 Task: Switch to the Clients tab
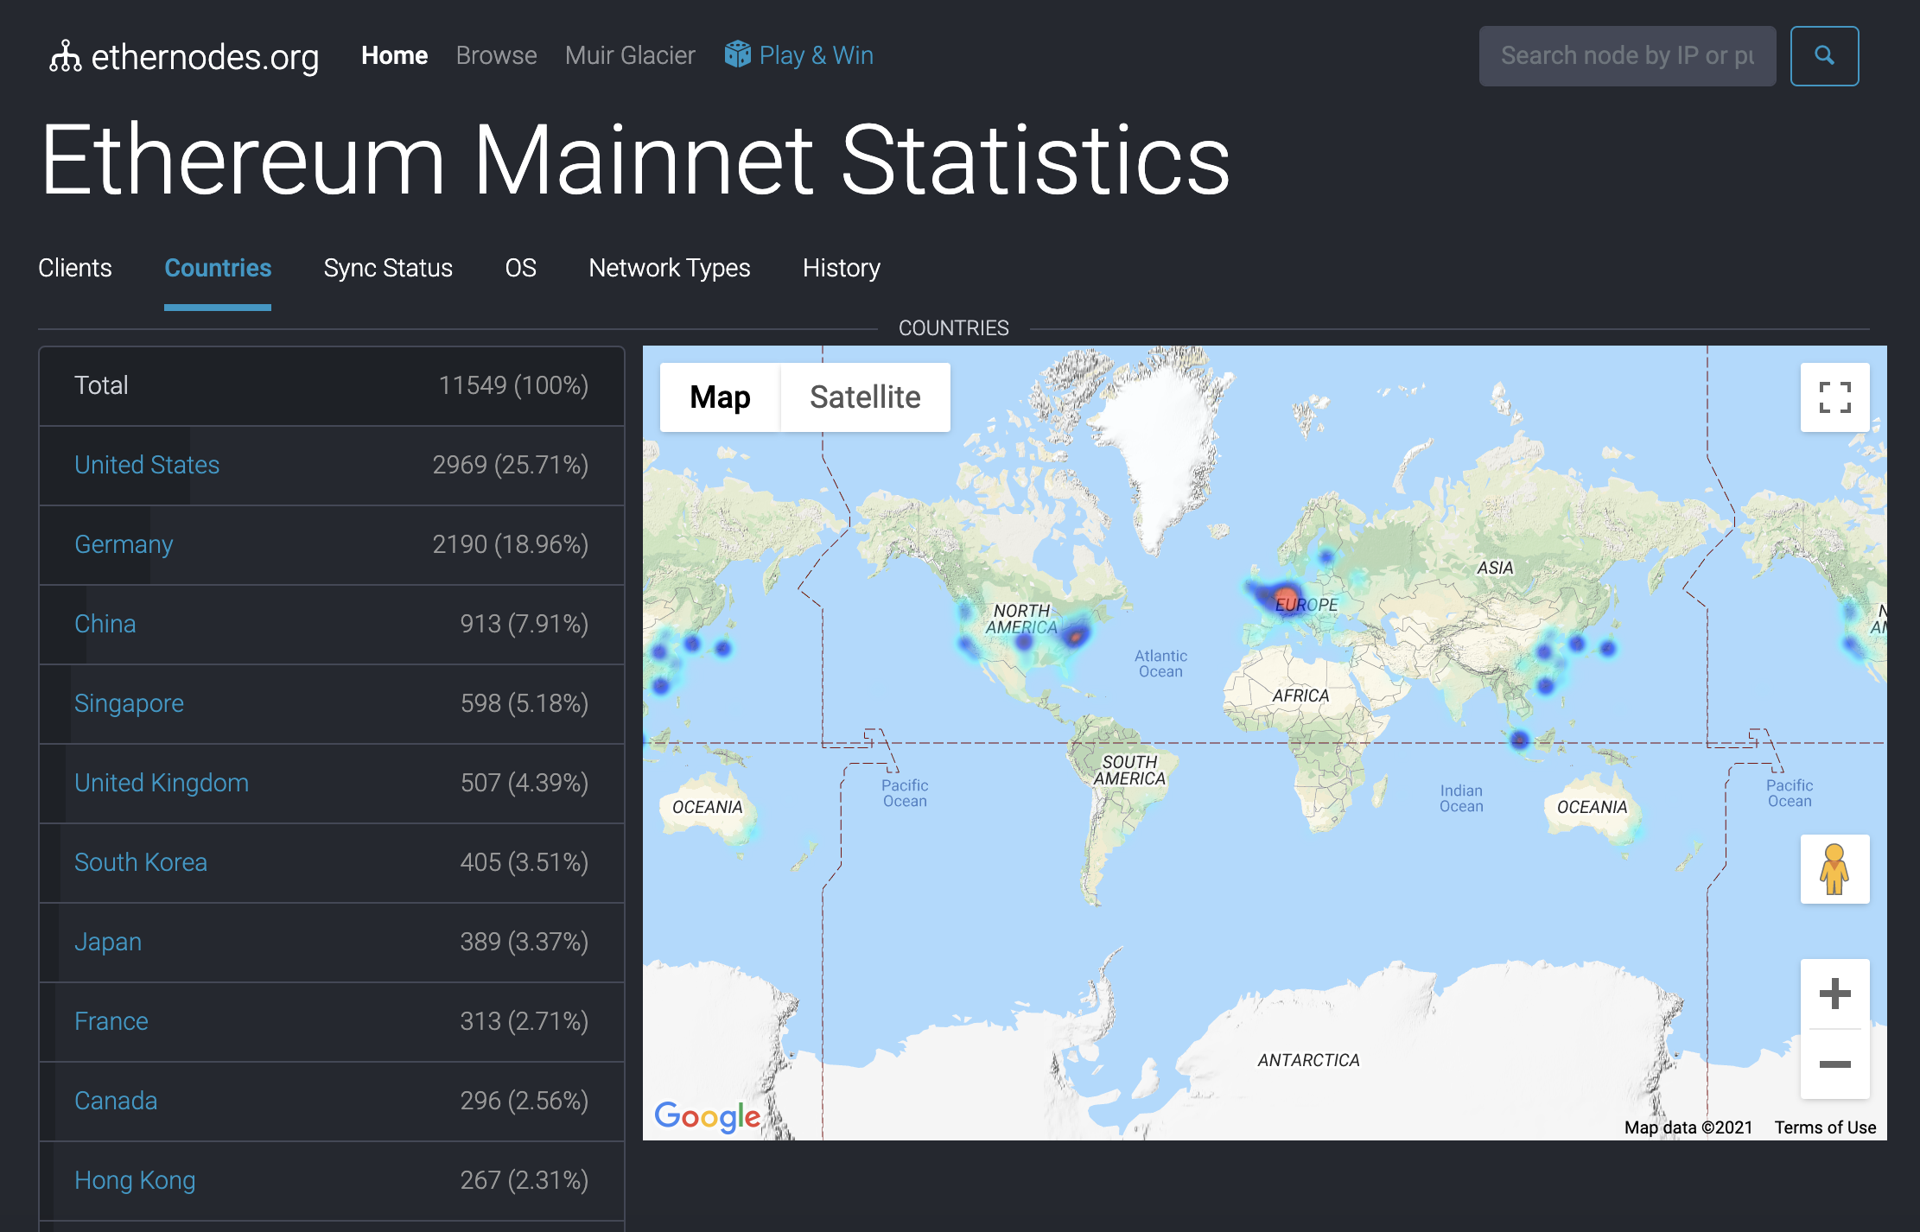point(75,268)
